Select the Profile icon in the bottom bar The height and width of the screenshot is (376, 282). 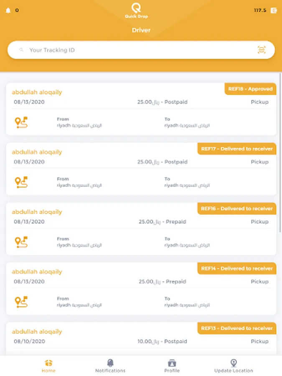(172, 363)
